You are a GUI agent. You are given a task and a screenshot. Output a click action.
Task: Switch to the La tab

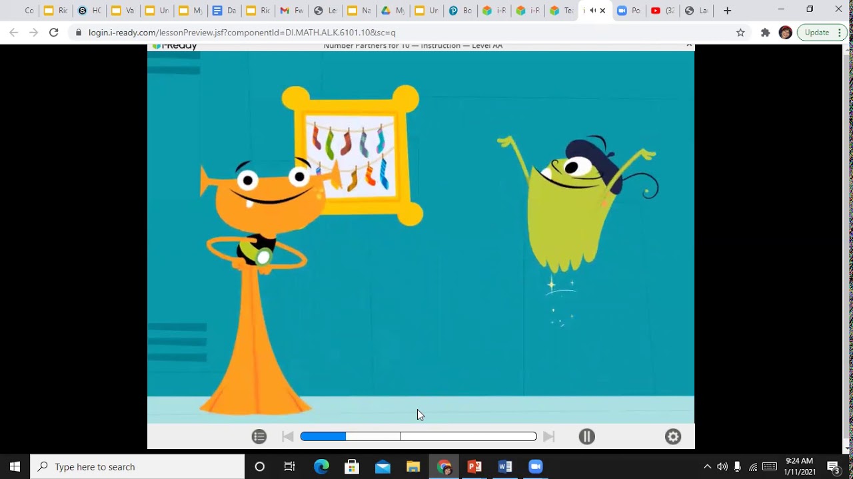[697, 11]
